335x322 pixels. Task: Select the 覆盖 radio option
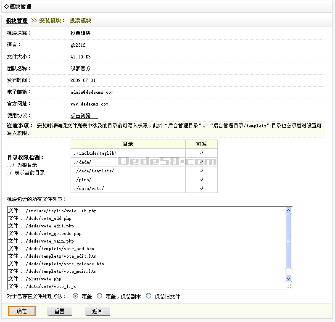76,296
